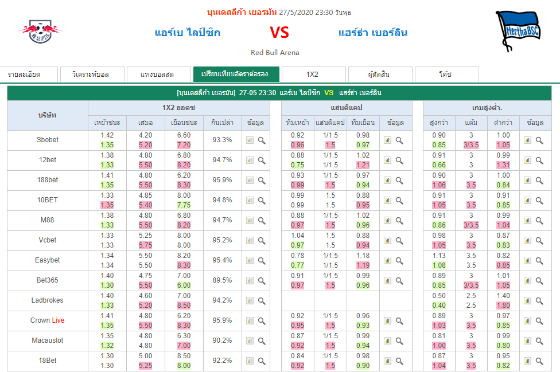Viewport: 560px width, 372px height.
Task: Click the Bet365 company name
Action: click(48, 280)
